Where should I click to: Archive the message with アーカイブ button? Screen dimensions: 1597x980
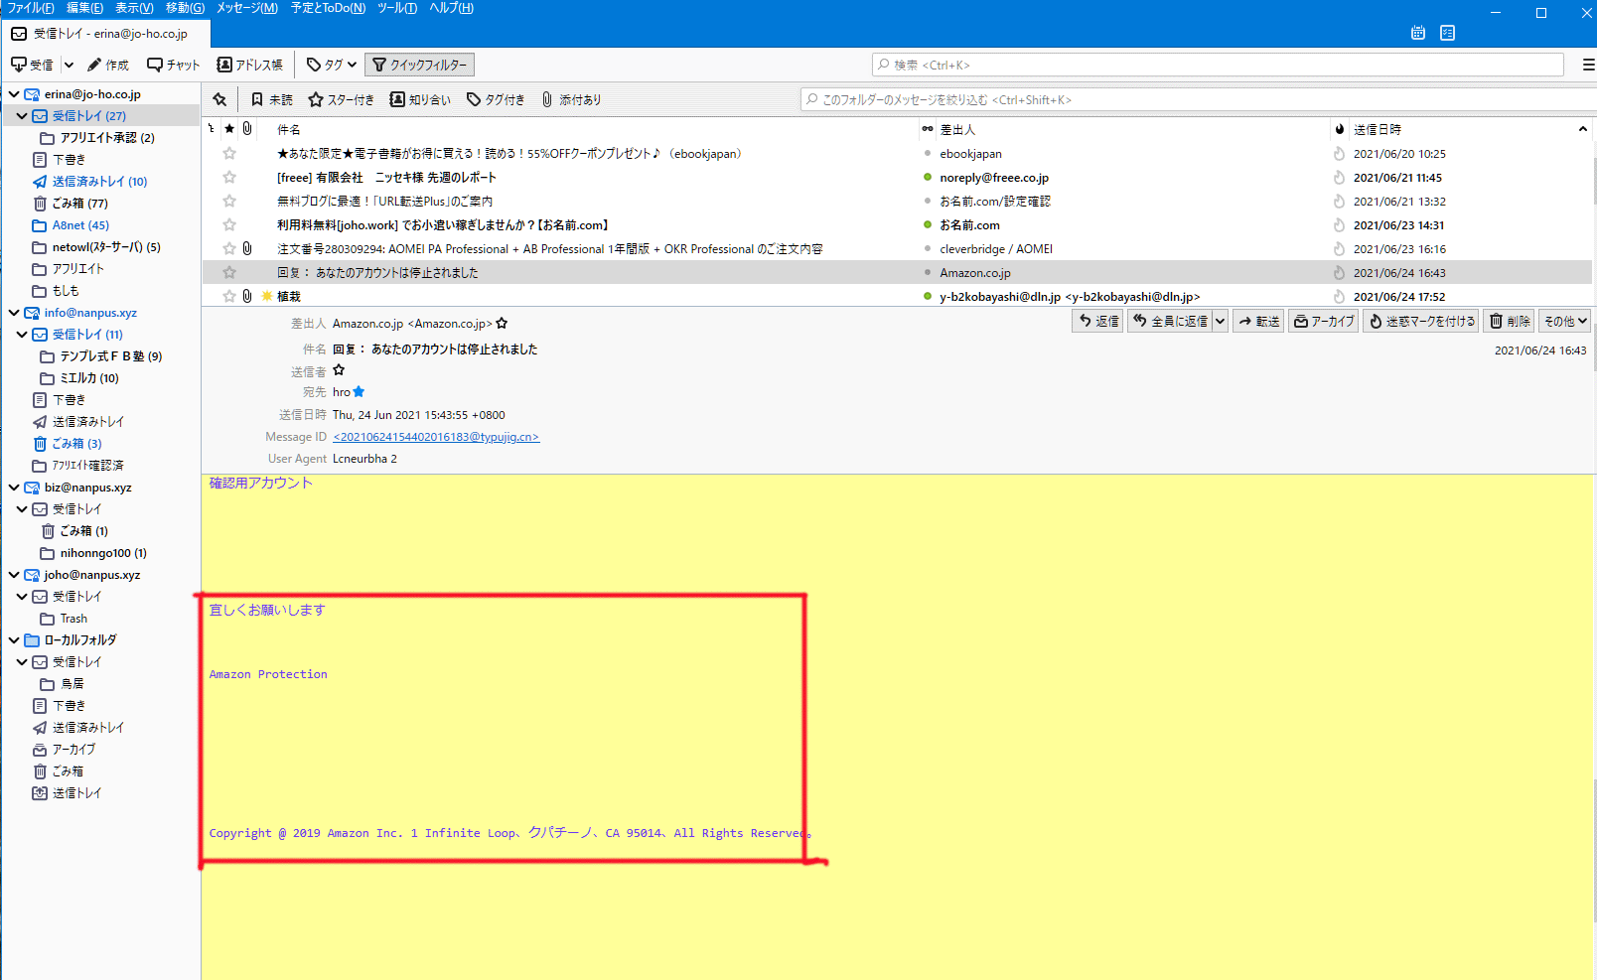coord(1324,321)
